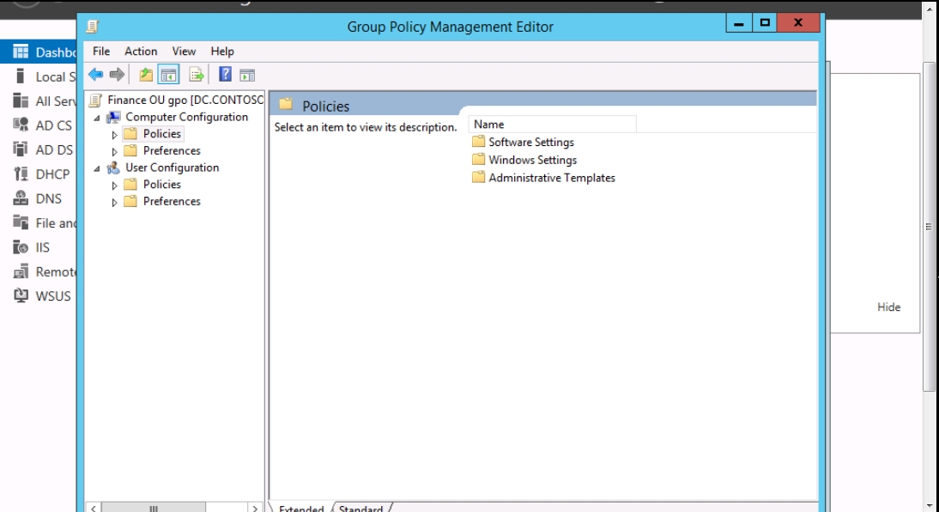Maximize the Group Policy Management Editor window

pos(765,23)
